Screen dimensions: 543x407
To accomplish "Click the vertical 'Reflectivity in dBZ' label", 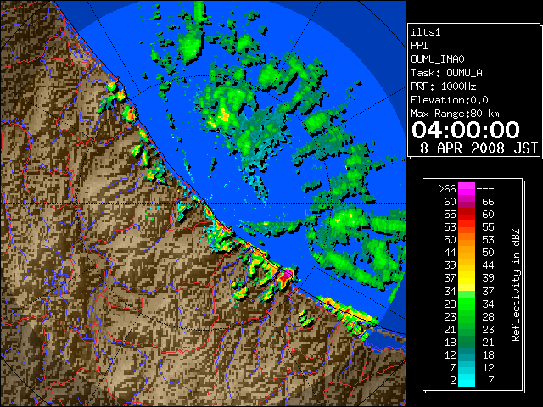I will [516, 285].
